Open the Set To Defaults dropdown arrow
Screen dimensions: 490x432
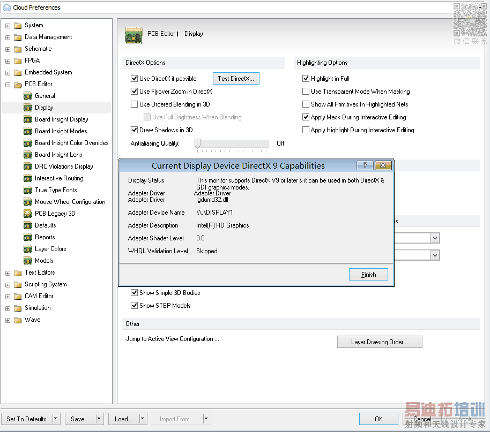pos(56,419)
